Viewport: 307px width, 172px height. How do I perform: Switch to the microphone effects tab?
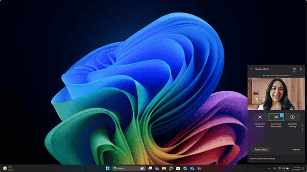(x=301, y=69)
